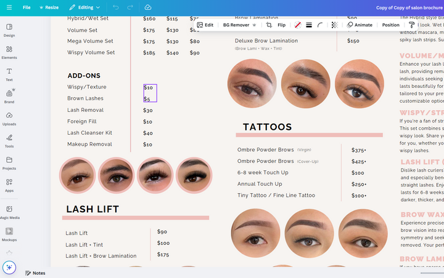This screenshot has width=444, height=278.
Task: Open the transparency checkerboard icon
Action: pyautogui.click(x=334, y=25)
